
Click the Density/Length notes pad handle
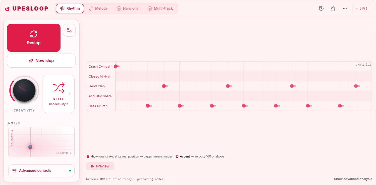pyautogui.click(x=30, y=147)
